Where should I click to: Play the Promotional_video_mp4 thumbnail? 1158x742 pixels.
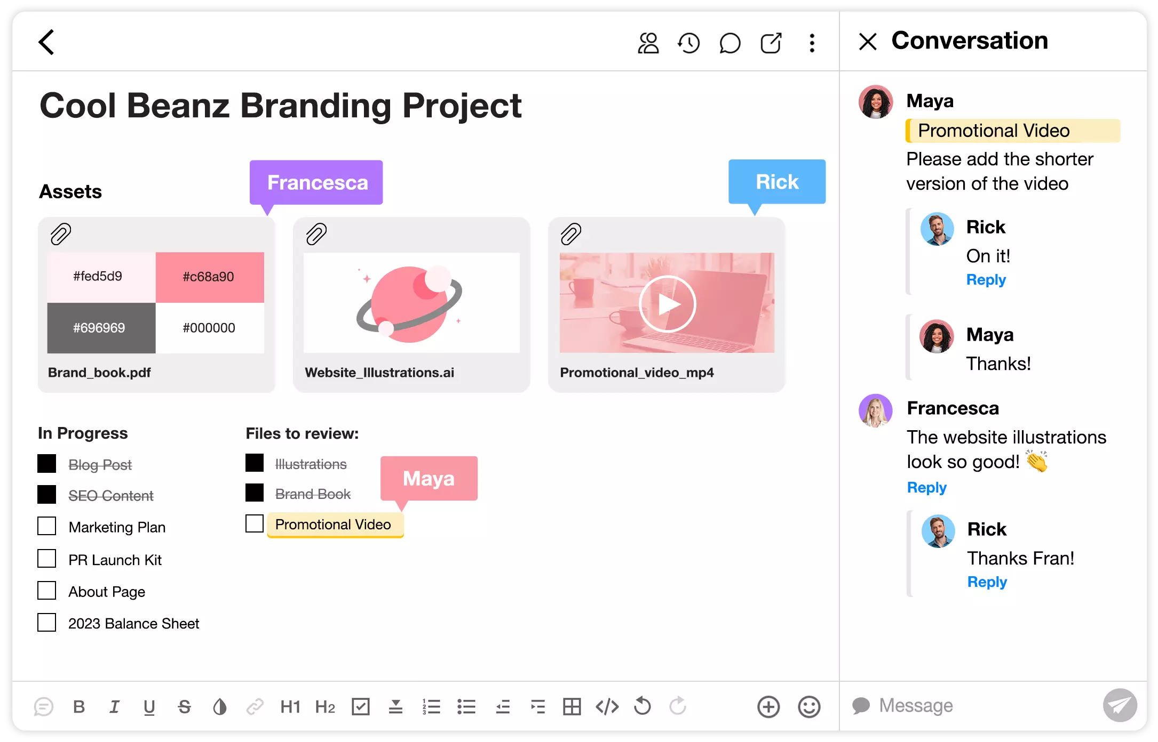tap(667, 304)
